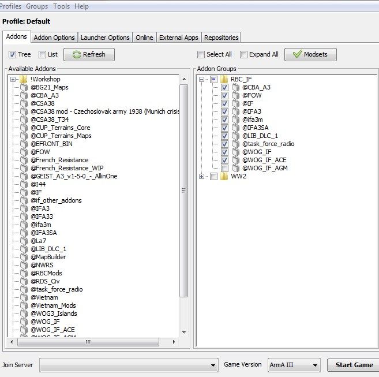The height and width of the screenshot is (377, 379).
Task: Expand the WW2 group node
Action: (201, 177)
